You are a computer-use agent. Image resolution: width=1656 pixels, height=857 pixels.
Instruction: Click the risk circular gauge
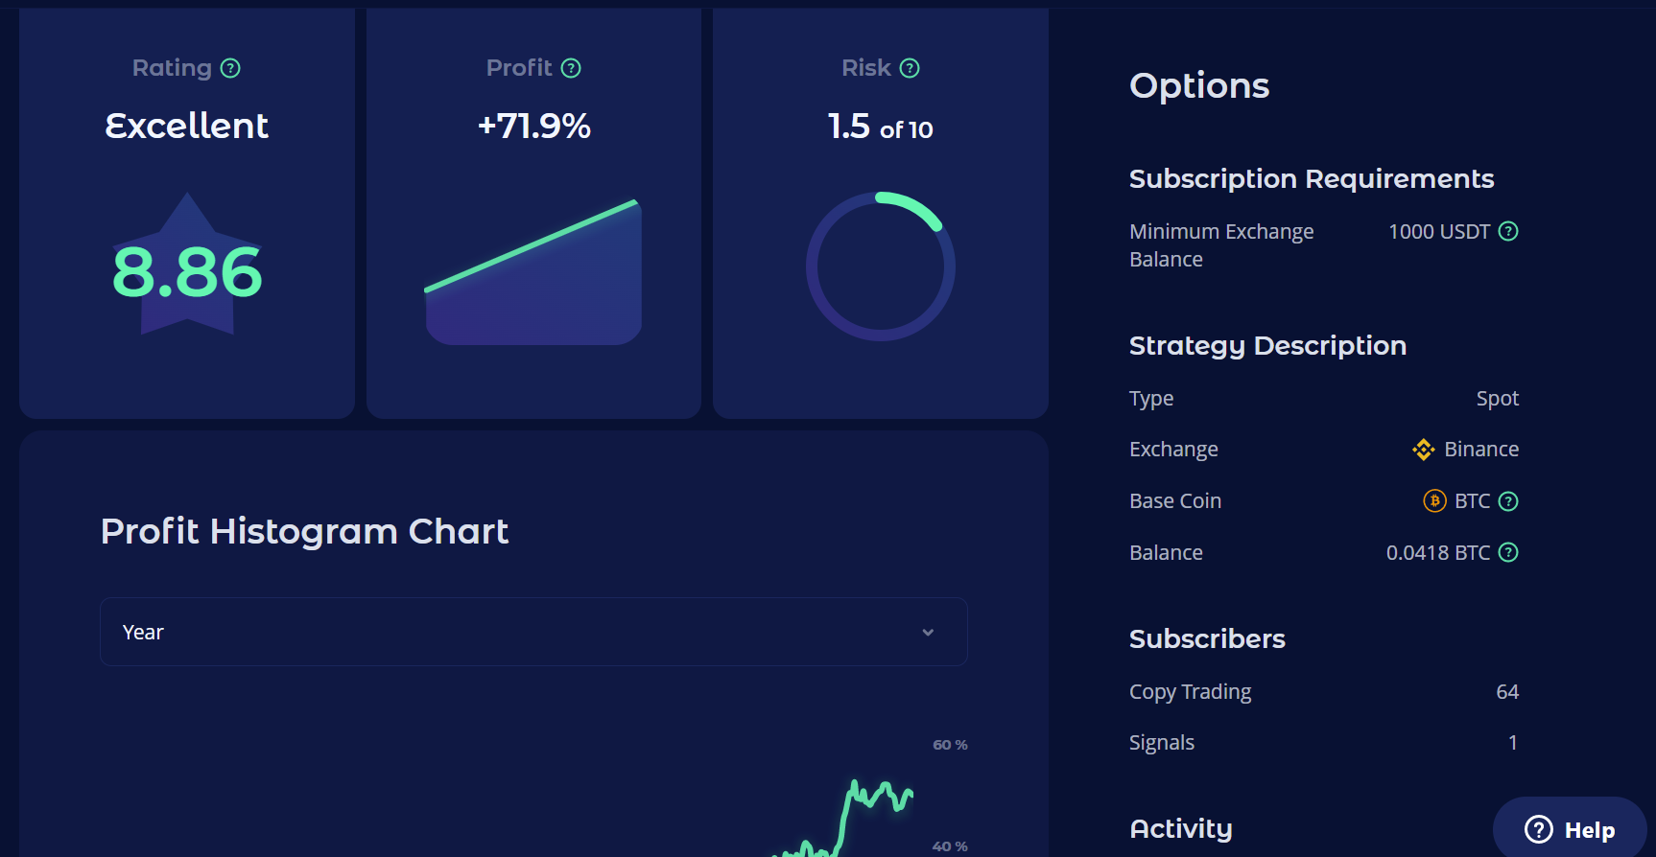tap(880, 266)
